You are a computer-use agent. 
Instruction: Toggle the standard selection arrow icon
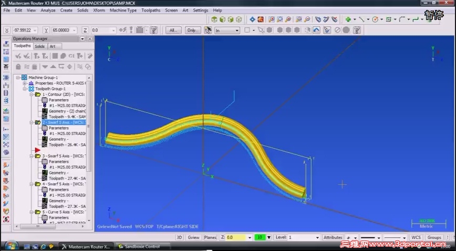coord(261,30)
